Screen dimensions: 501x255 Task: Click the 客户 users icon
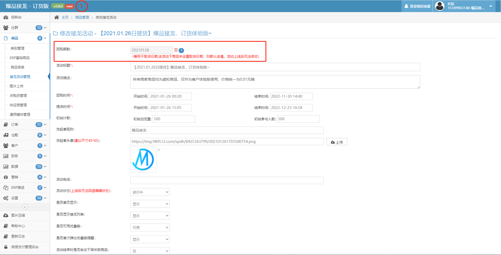coord(6,145)
